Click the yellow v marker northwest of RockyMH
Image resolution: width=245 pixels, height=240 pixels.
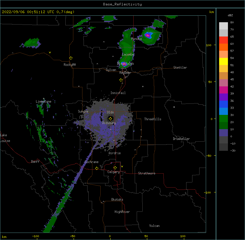tap(50, 52)
